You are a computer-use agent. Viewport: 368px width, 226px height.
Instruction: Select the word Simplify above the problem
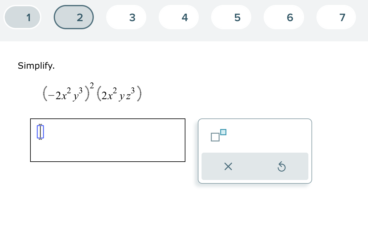(36, 66)
